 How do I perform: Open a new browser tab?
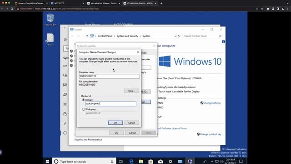(x=161, y=3)
